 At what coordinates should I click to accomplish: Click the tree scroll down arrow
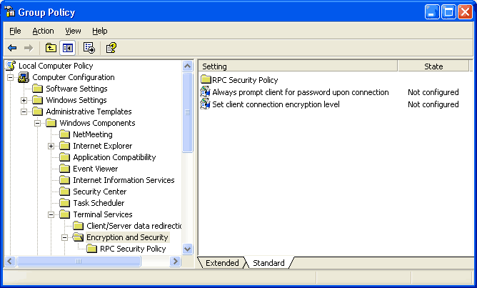[x=187, y=249]
